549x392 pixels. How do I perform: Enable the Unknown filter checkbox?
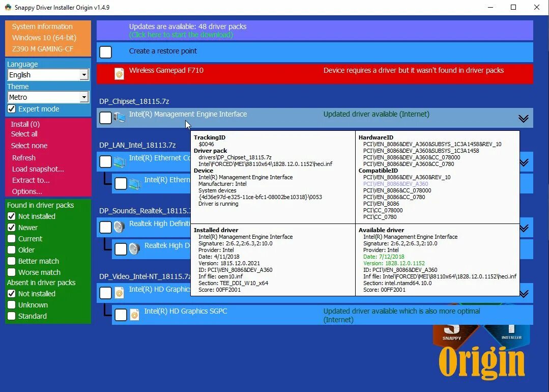(12, 305)
